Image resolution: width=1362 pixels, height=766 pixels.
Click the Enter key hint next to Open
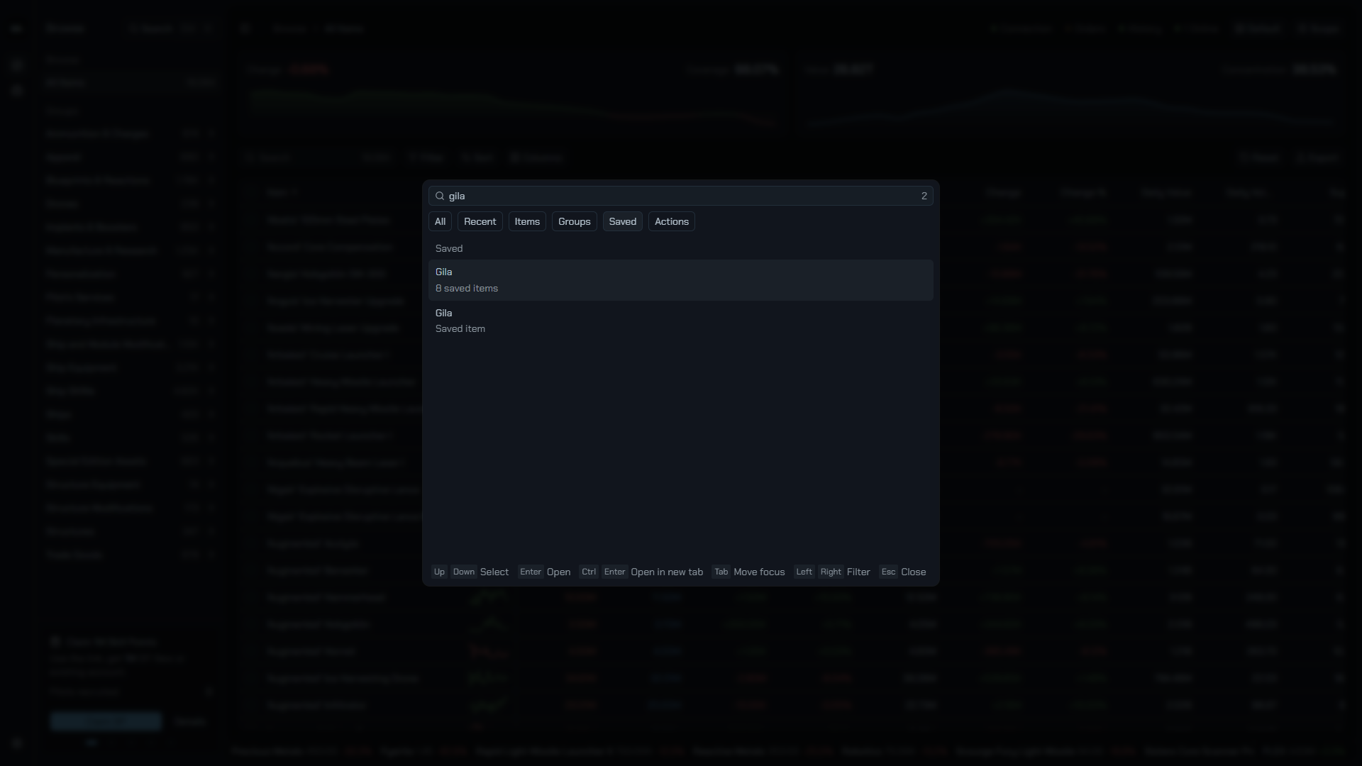[531, 572]
